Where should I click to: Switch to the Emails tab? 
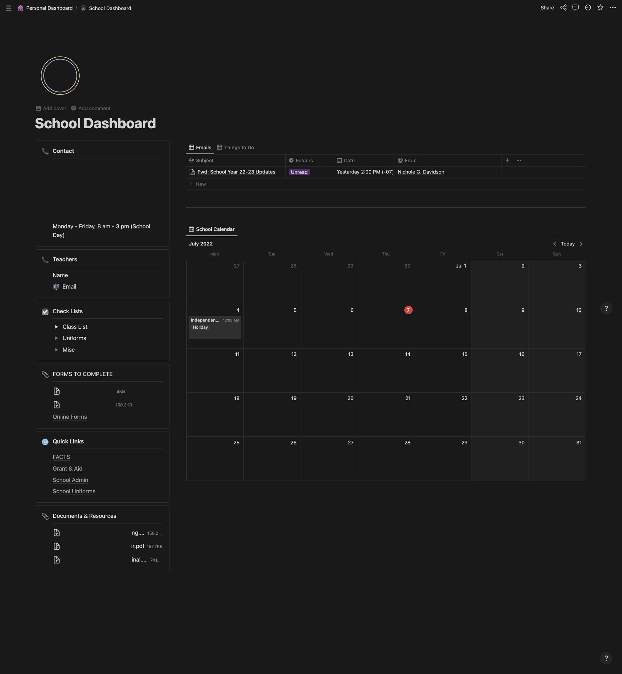pyautogui.click(x=200, y=147)
